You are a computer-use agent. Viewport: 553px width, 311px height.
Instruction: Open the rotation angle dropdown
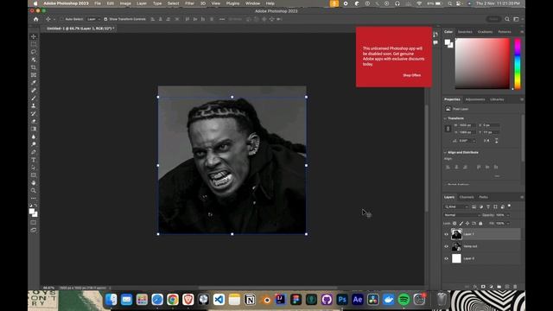pos(474,141)
